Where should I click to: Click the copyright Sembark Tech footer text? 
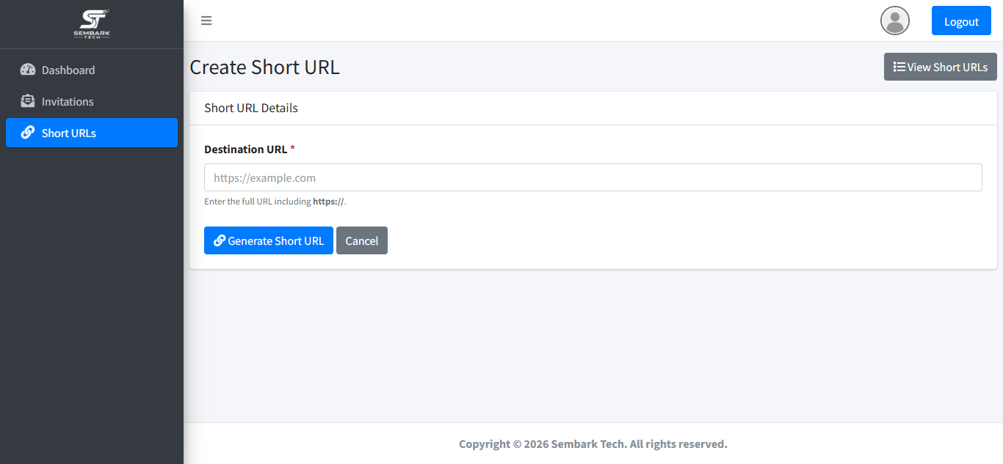[593, 443]
